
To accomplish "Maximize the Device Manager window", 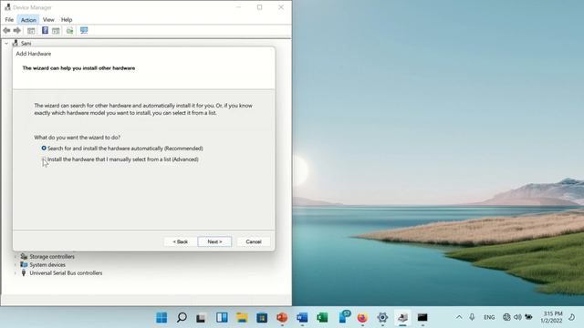I will 259,7.
